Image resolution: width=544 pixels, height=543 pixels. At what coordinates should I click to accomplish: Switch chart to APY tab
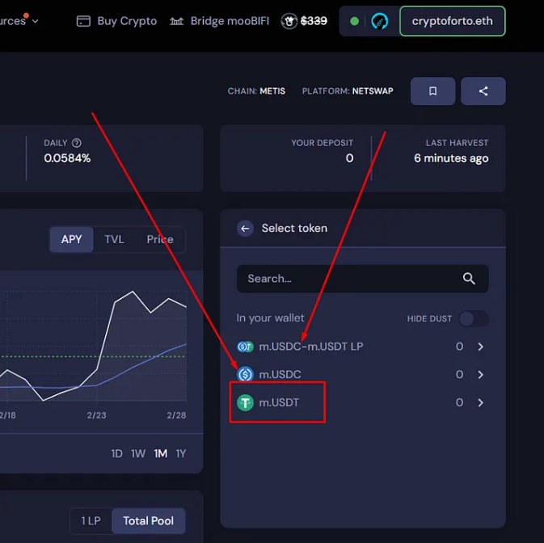click(x=71, y=239)
